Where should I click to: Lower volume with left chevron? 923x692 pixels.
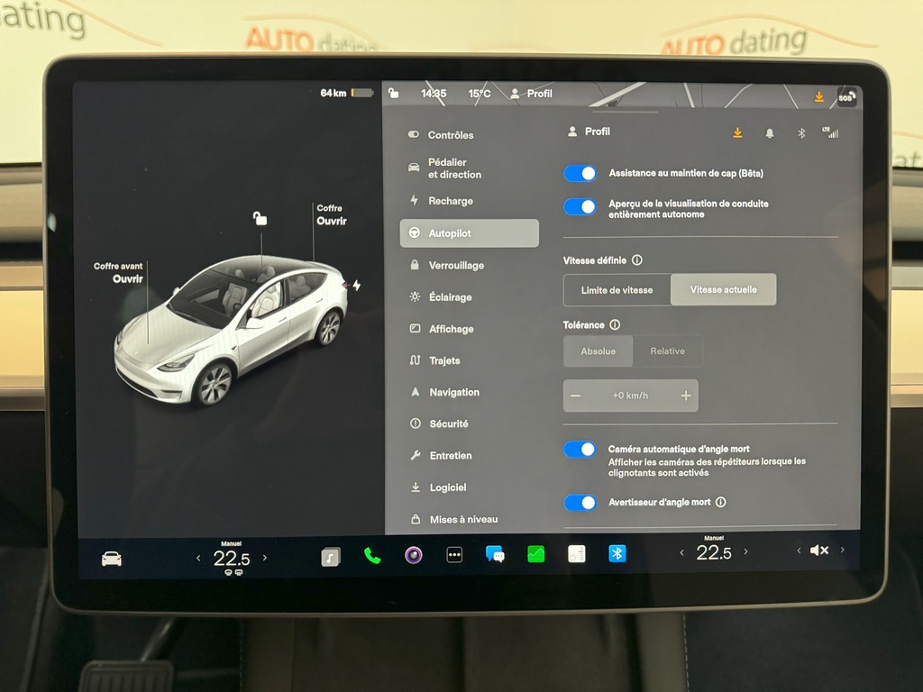[799, 551]
